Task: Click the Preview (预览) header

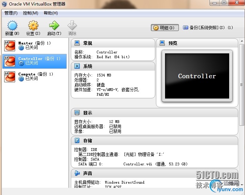Action: pos(197,43)
